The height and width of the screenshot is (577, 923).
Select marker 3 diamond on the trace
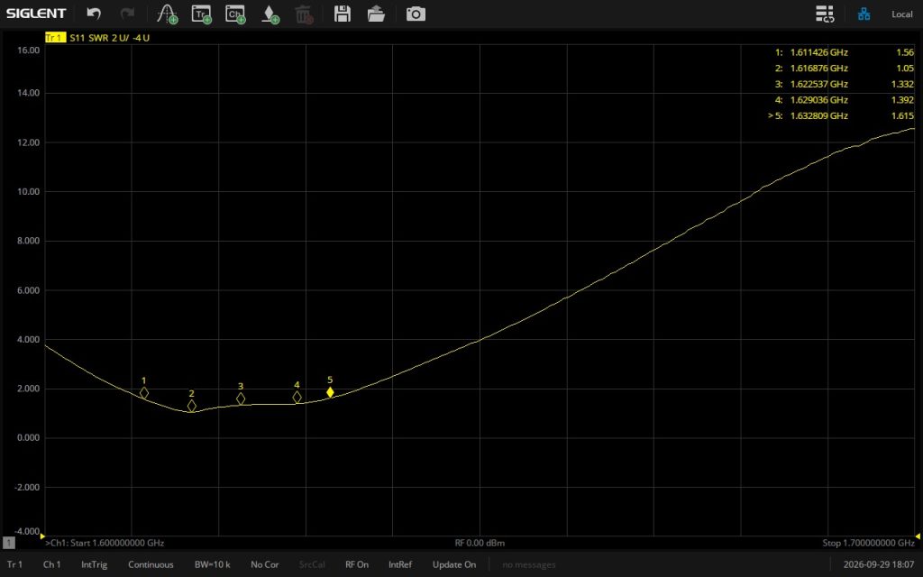click(241, 399)
